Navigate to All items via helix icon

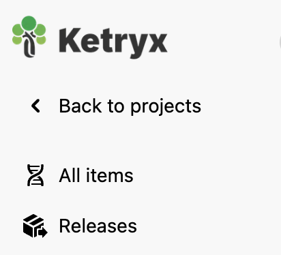35,175
